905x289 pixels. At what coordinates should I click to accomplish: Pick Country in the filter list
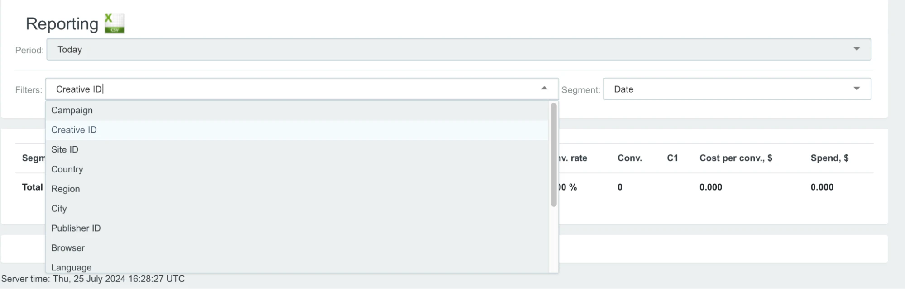(297, 169)
